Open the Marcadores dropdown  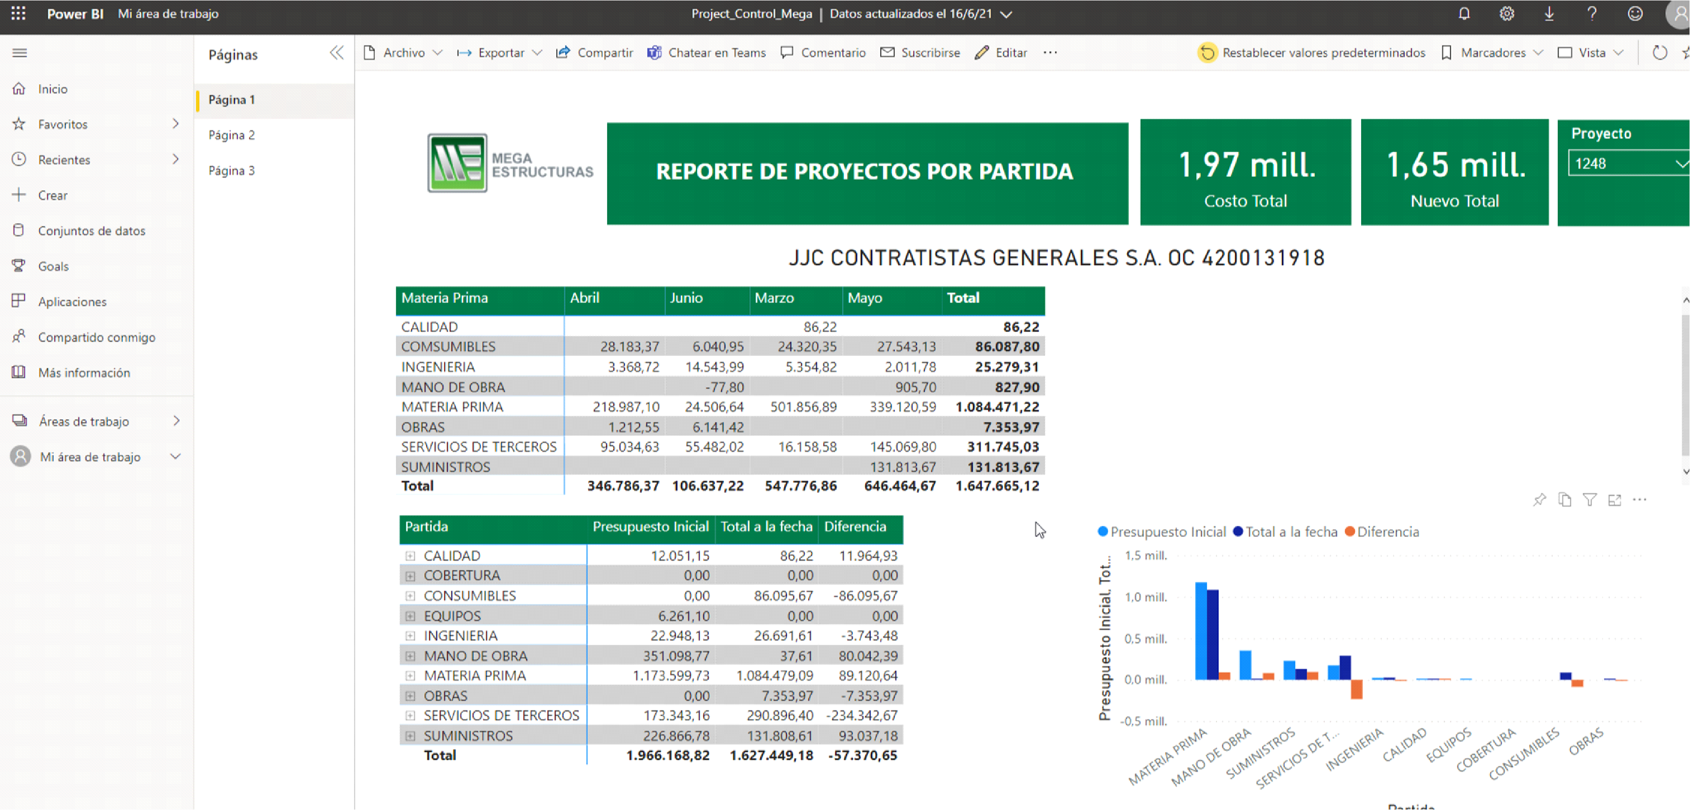coord(1492,52)
